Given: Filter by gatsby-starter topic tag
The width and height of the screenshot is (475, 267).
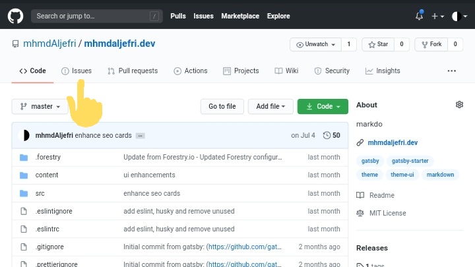Looking at the screenshot, I should pyautogui.click(x=410, y=161).
